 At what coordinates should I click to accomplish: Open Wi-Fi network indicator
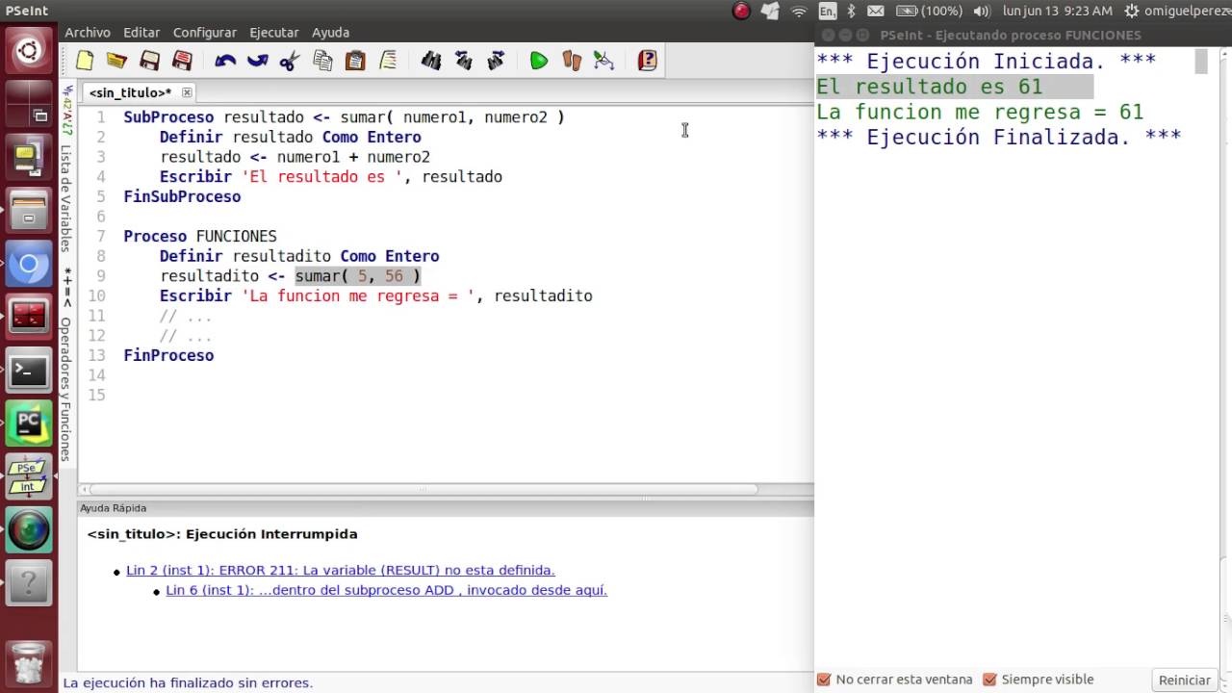(799, 11)
